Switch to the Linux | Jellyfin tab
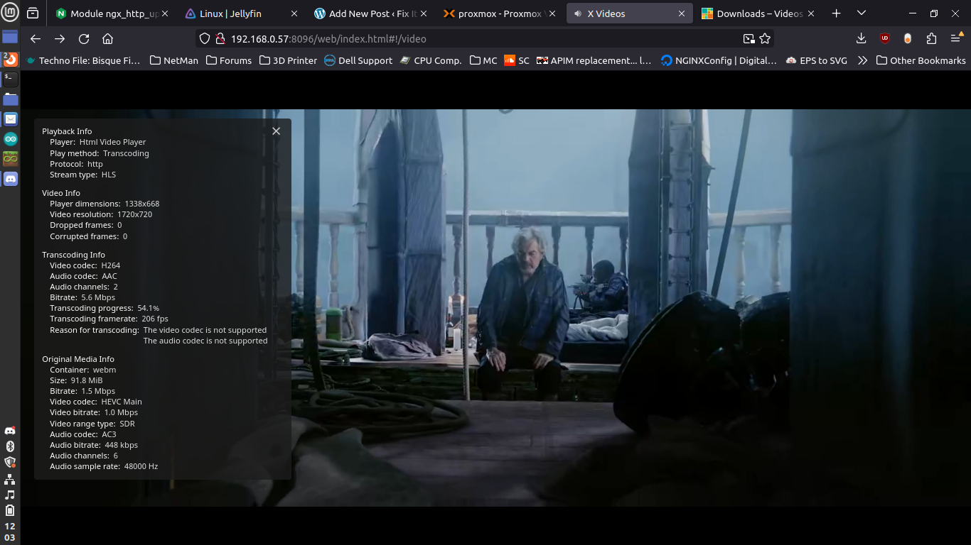The image size is (971, 545). tap(242, 13)
